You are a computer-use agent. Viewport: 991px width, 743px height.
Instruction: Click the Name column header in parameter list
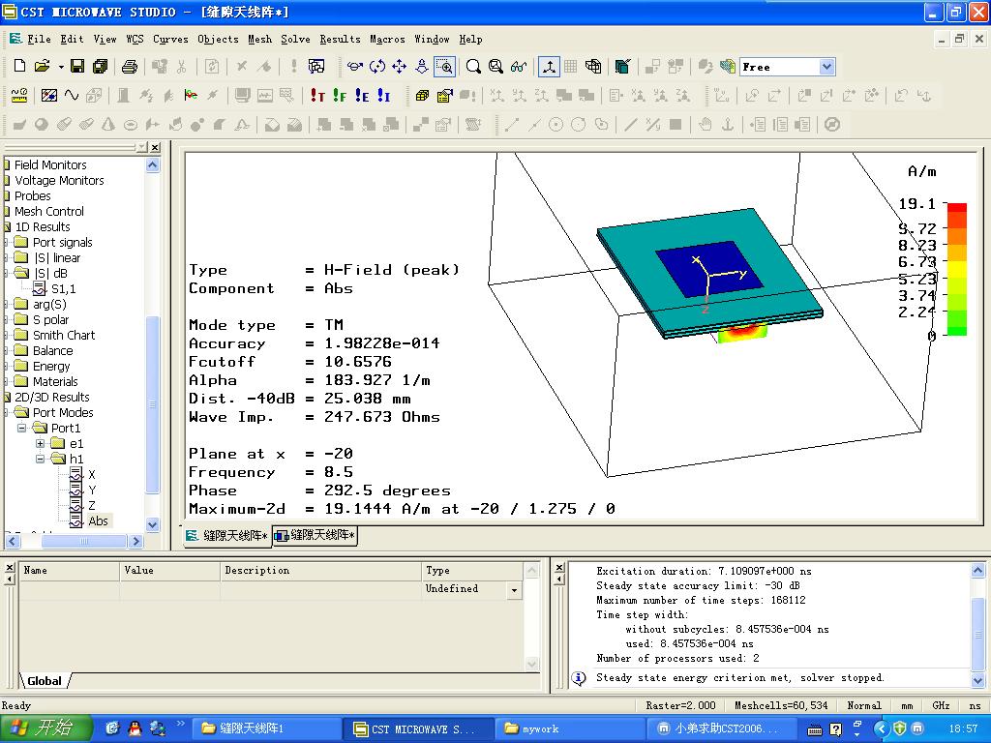tap(69, 571)
